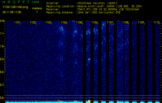Click the timestamp ending in 11:00
Image resolution: width=162 pixels, height=103 pixels.
pos(12,12)
